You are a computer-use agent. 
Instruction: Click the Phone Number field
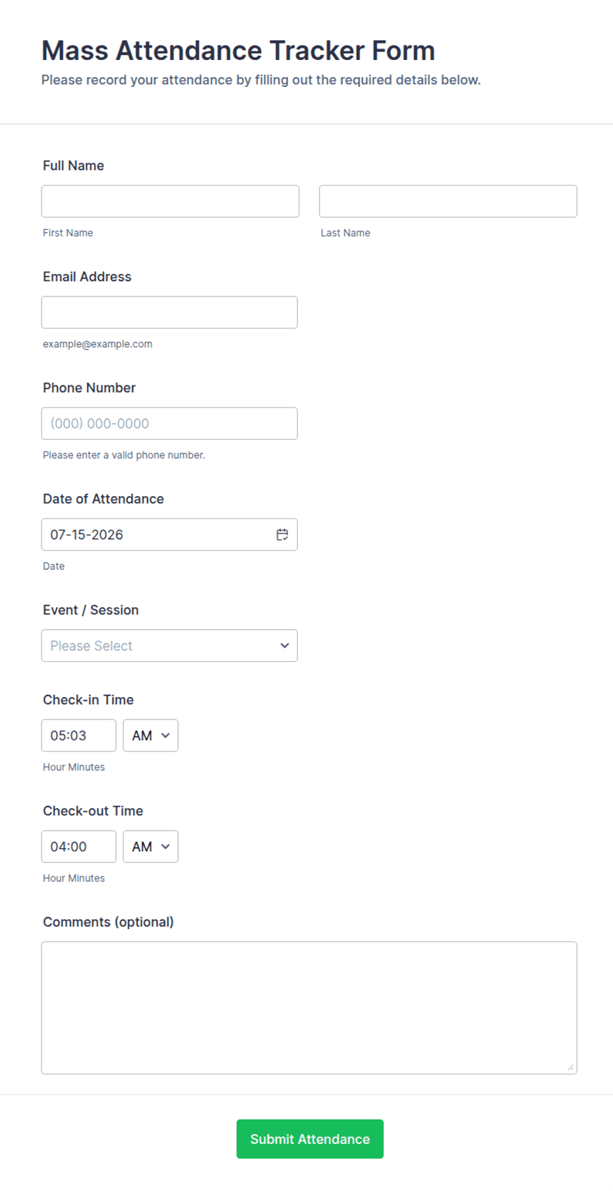coord(169,424)
